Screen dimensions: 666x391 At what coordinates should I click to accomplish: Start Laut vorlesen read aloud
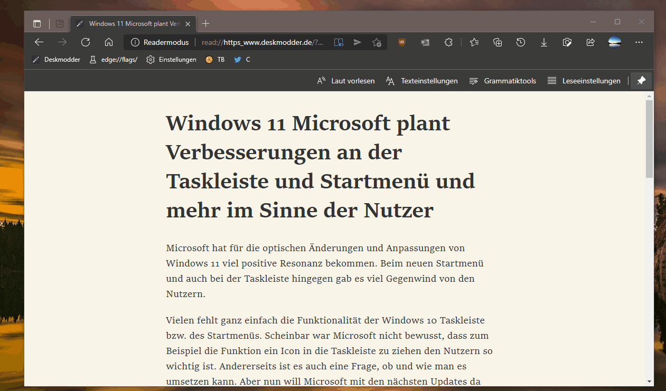click(346, 81)
